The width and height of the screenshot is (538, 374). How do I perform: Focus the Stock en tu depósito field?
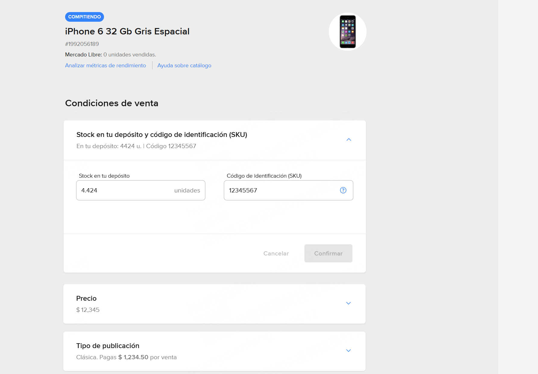[x=127, y=190]
